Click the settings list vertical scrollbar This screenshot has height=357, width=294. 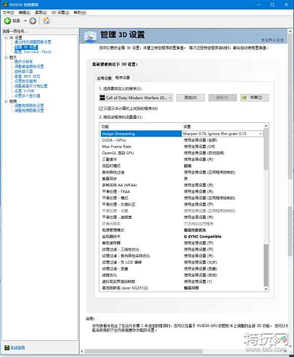[x=266, y=207]
